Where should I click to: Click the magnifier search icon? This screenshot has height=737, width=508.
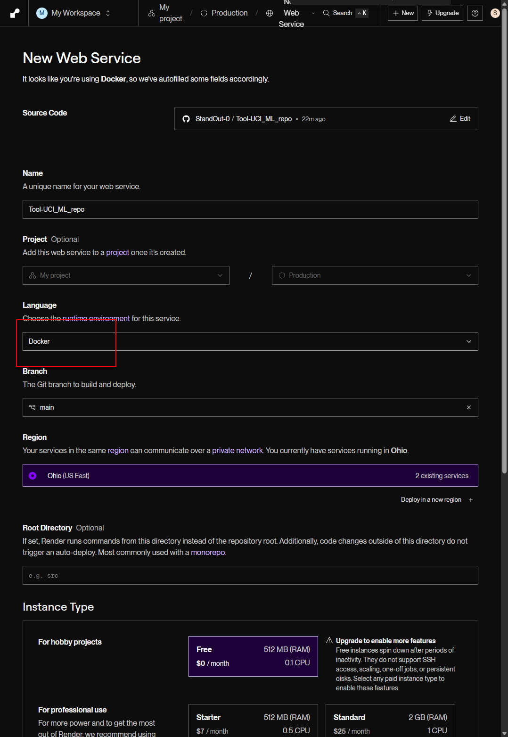pyautogui.click(x=326, y=13)
